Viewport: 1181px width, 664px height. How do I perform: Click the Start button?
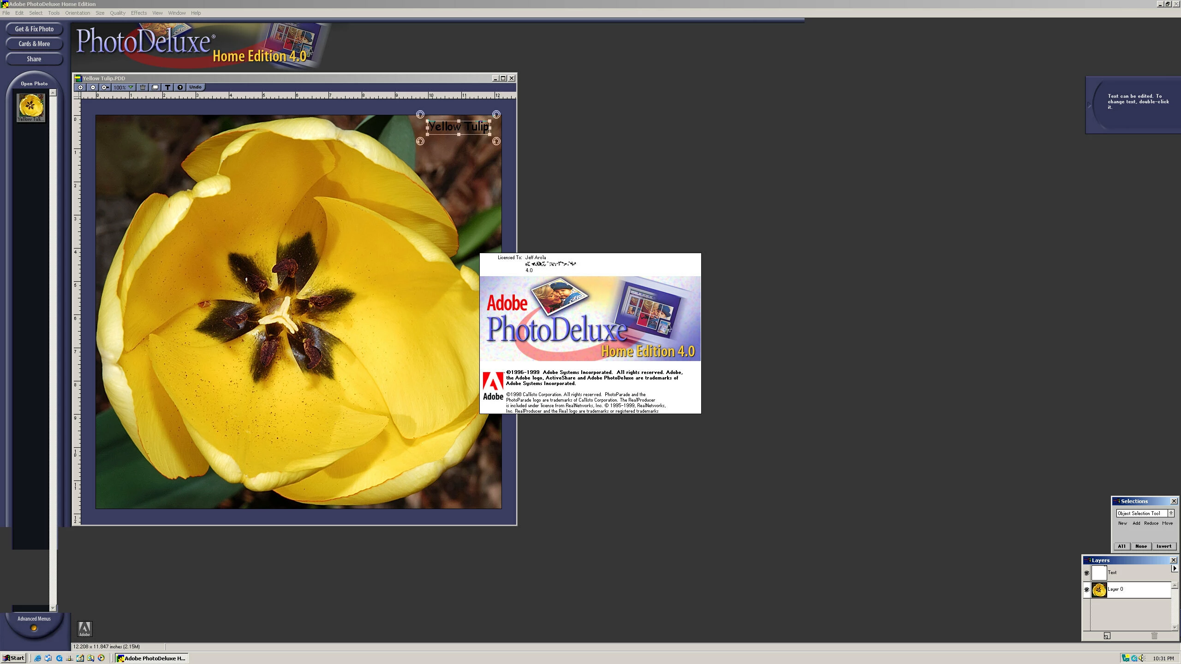coord(14,658)
